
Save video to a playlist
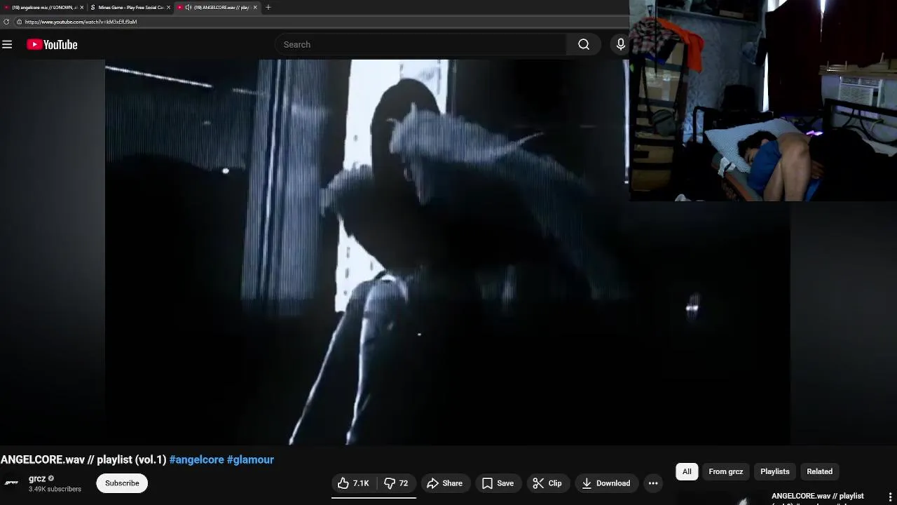(498, 483)
